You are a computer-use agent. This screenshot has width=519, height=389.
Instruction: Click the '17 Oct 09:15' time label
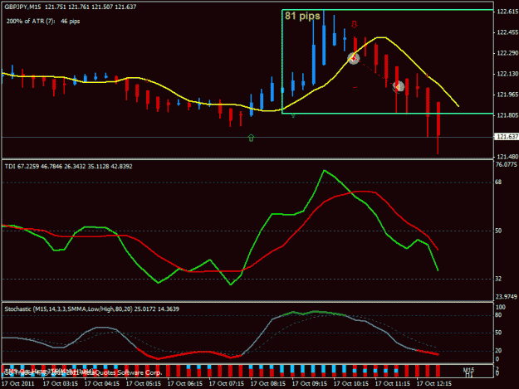tap(310, 384)
